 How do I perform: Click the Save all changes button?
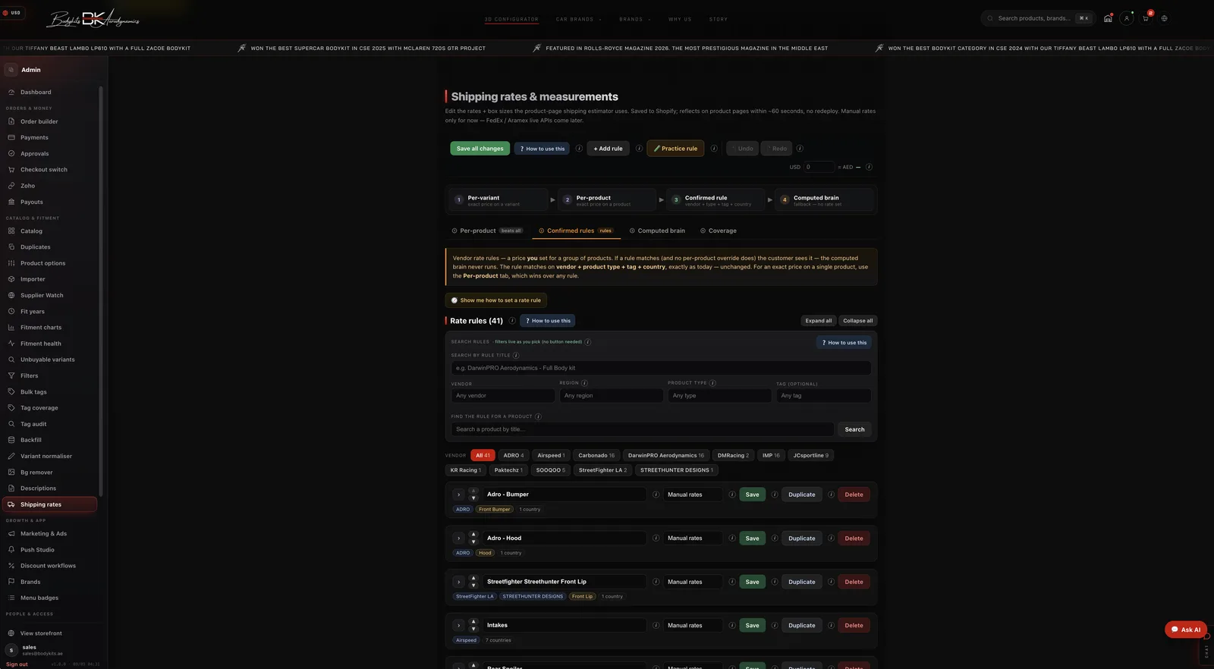pyautogui.click(x=480, y=149)
